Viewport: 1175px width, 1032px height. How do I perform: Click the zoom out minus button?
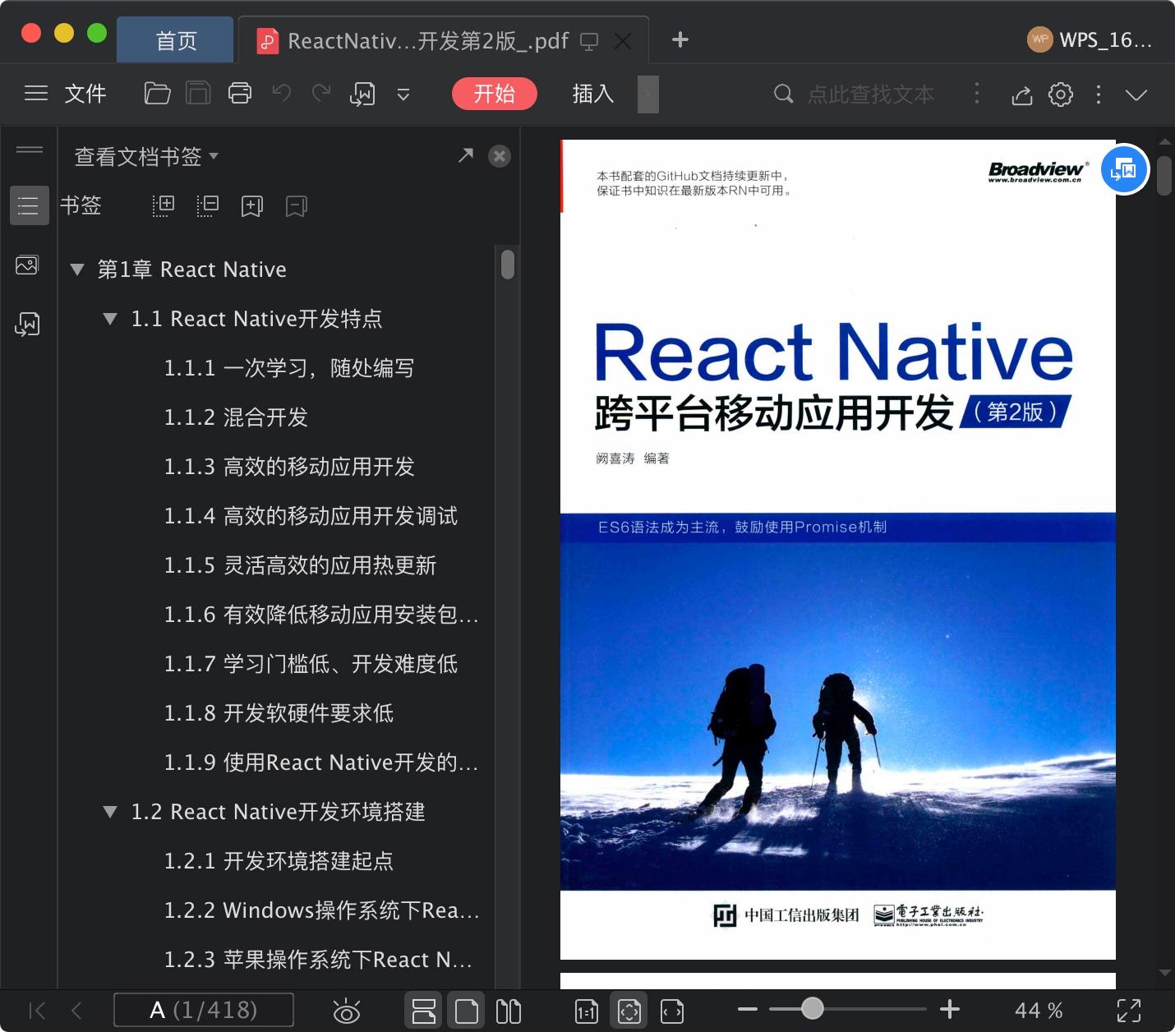pos(748,1009)
